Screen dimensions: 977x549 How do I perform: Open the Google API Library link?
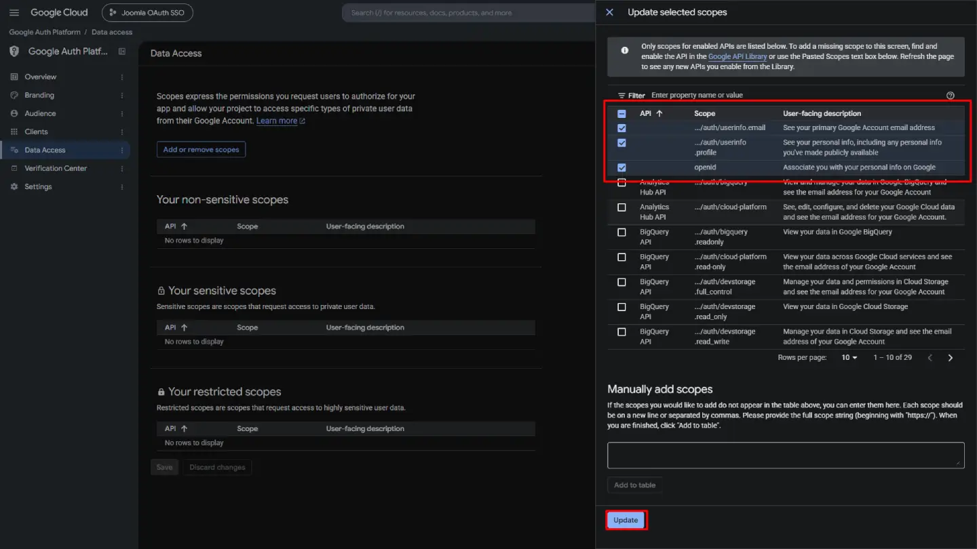pos(737,57)
